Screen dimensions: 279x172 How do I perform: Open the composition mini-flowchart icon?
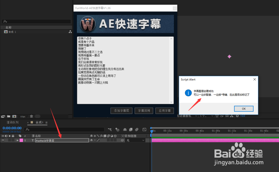point(110,129)
